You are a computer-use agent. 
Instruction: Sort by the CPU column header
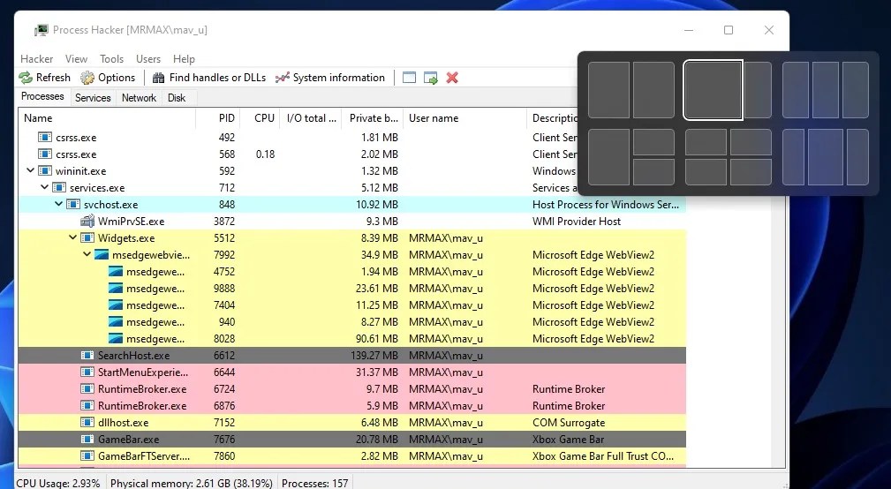pos(261,118)
